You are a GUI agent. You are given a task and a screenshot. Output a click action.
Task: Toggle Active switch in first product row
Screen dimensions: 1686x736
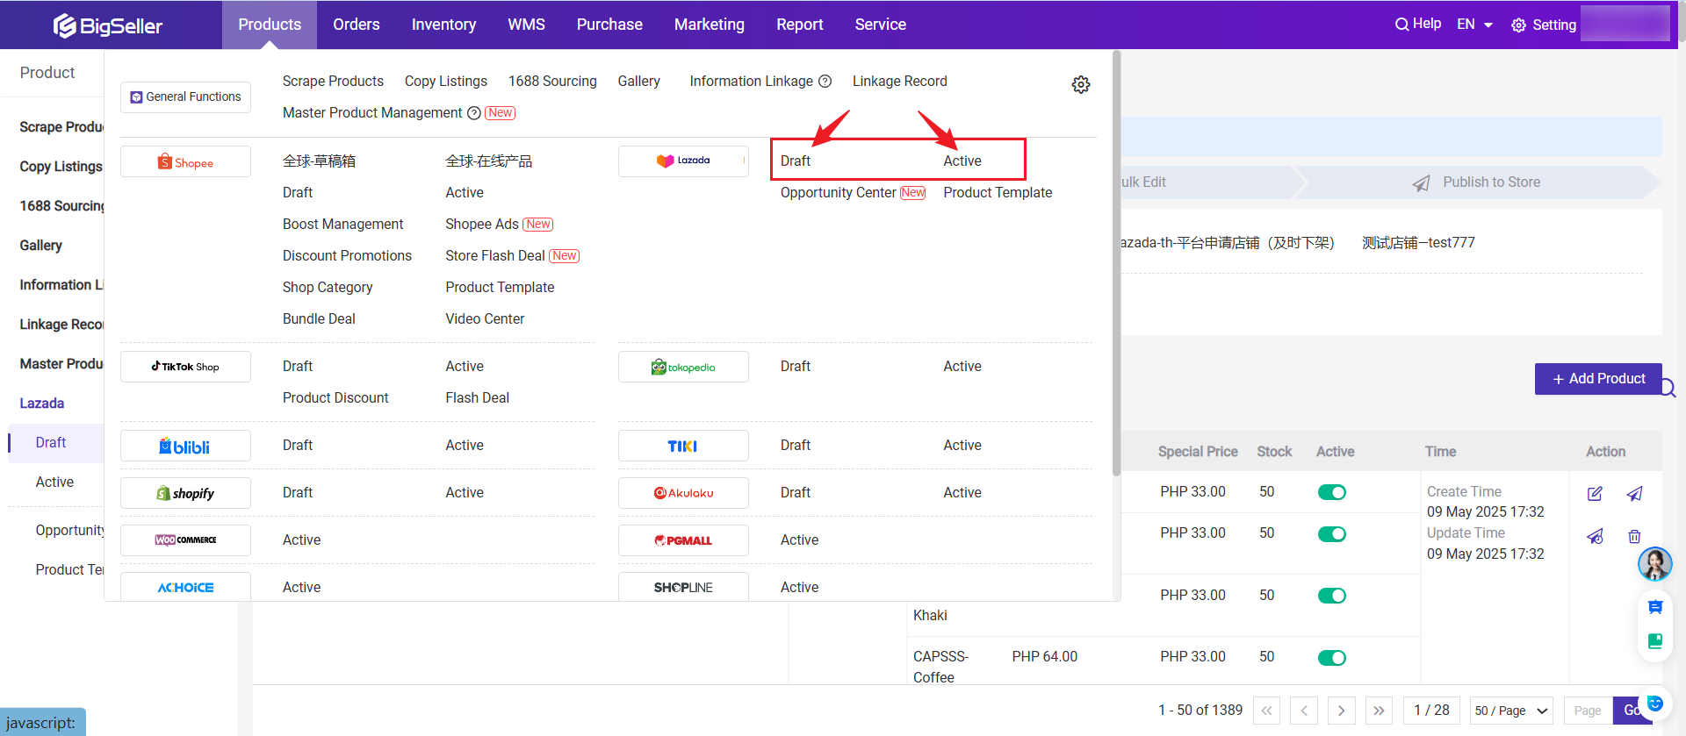tap(1332, 492)
